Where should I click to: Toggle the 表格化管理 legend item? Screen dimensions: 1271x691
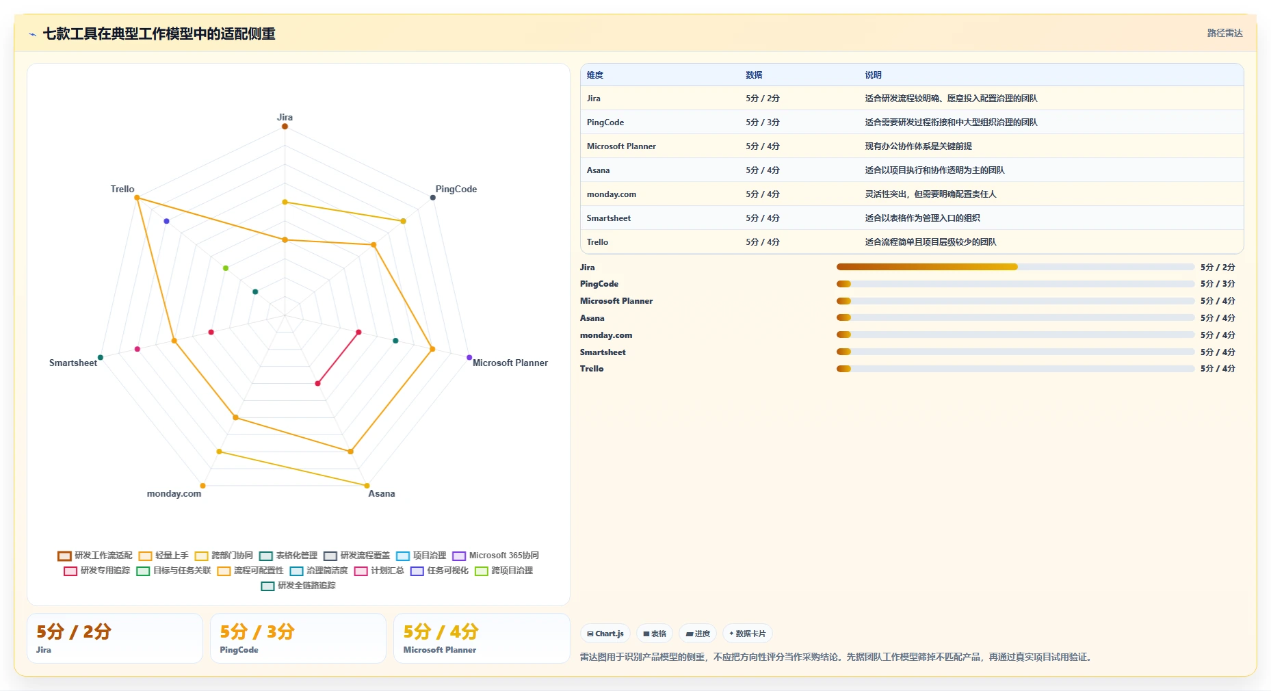click(x=288, y=556)
